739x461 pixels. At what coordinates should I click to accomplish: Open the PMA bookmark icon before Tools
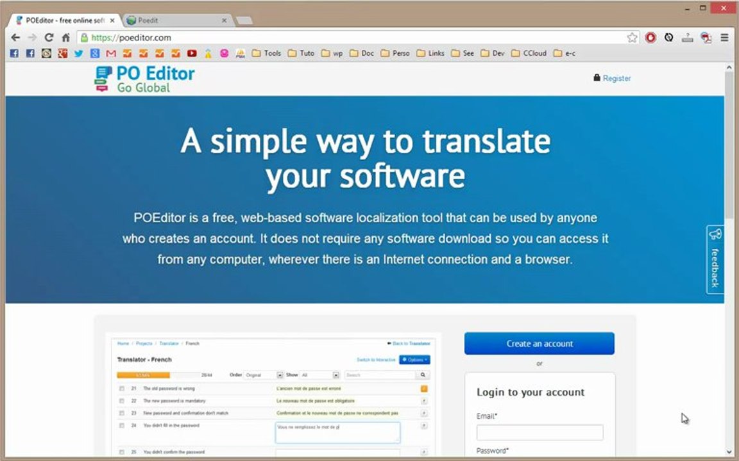click(241, 53)
